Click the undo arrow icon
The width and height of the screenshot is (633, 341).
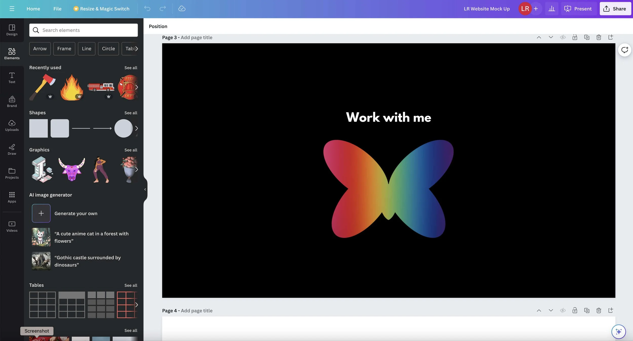147,9
